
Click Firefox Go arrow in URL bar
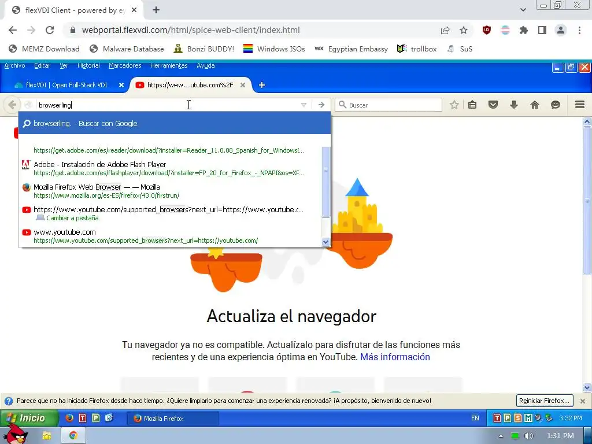pyautogui.click(x=321, y=105)
